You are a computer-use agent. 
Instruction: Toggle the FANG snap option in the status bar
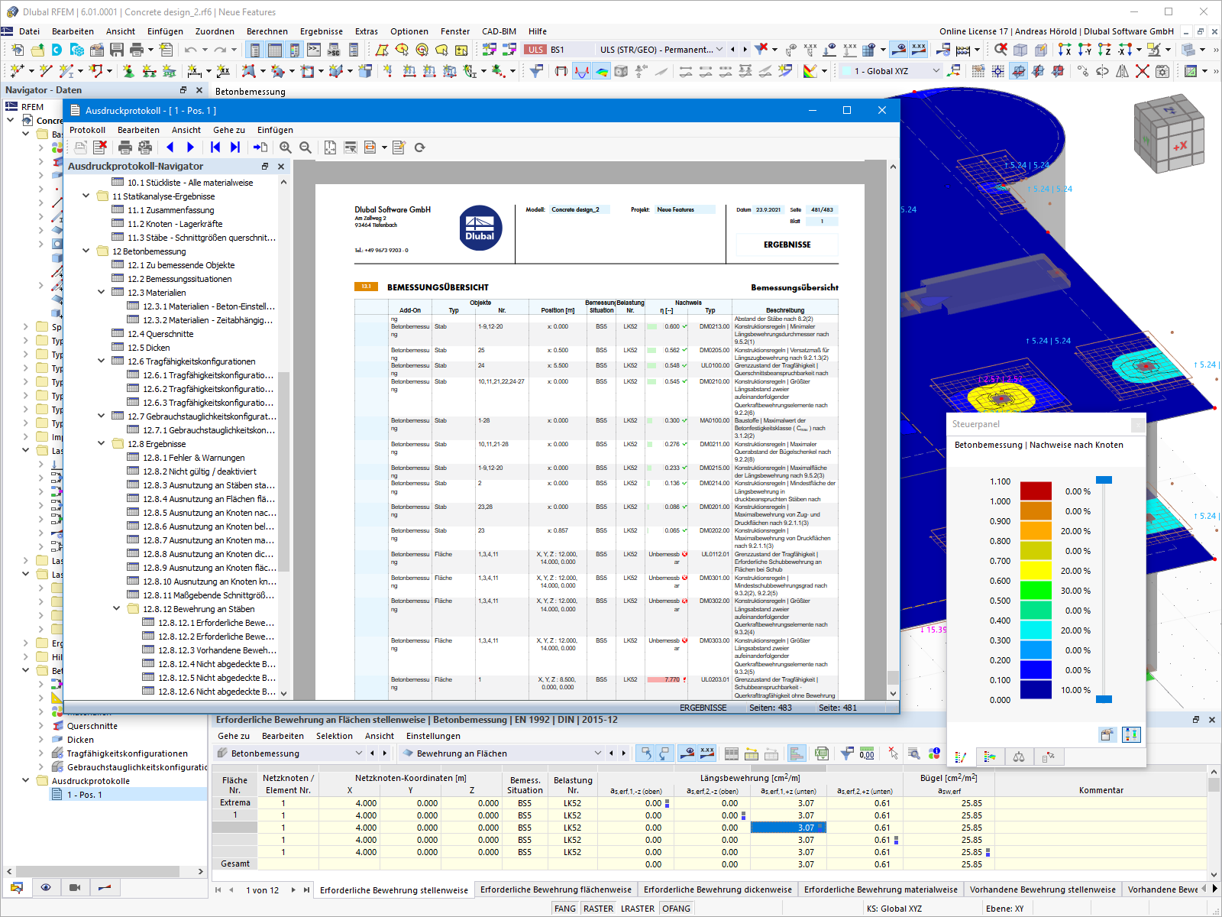(565, 909)
